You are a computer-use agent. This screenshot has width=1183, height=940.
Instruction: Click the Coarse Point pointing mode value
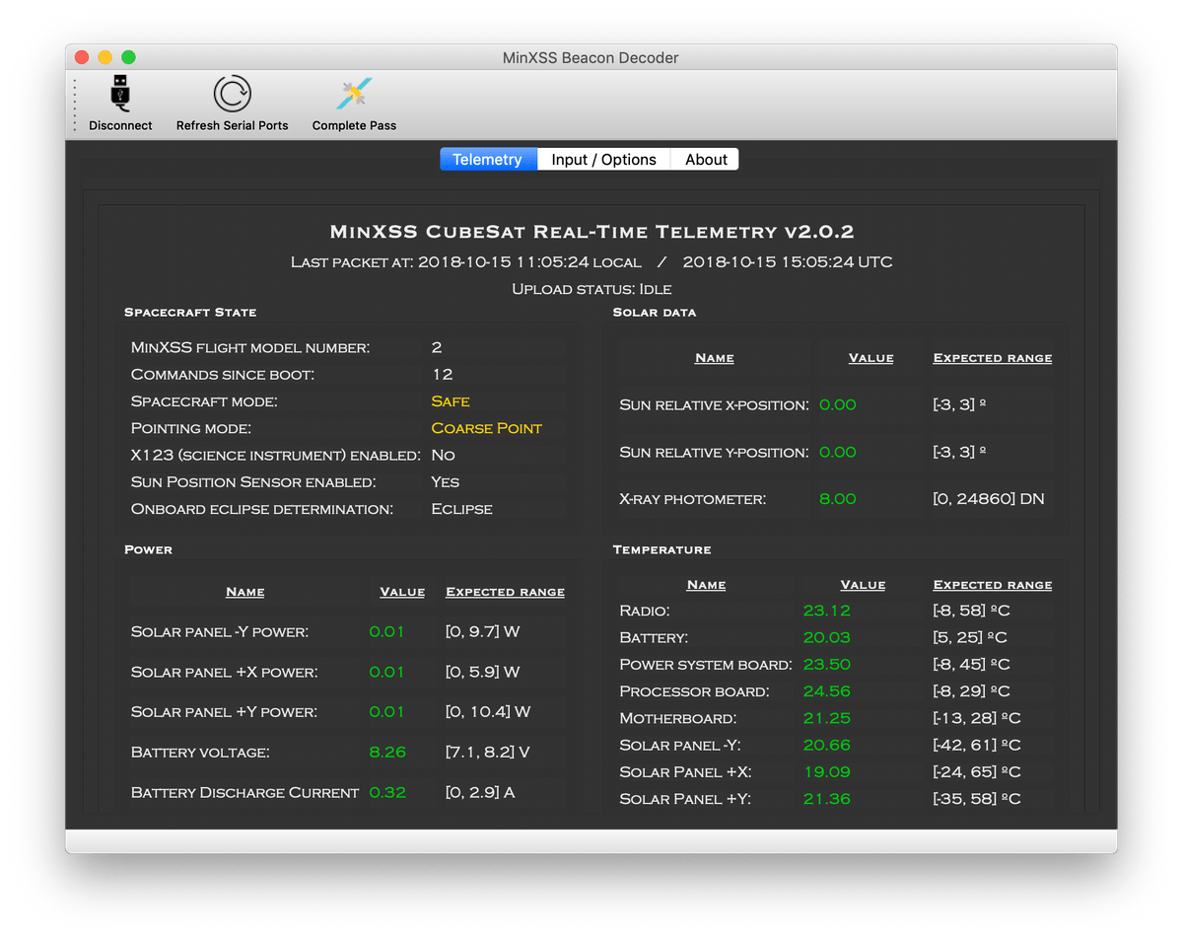tap(487, 428)
